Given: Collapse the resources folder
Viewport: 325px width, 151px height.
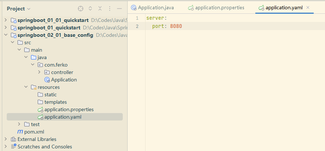Looking at the screenshot, I should point(26,87).
